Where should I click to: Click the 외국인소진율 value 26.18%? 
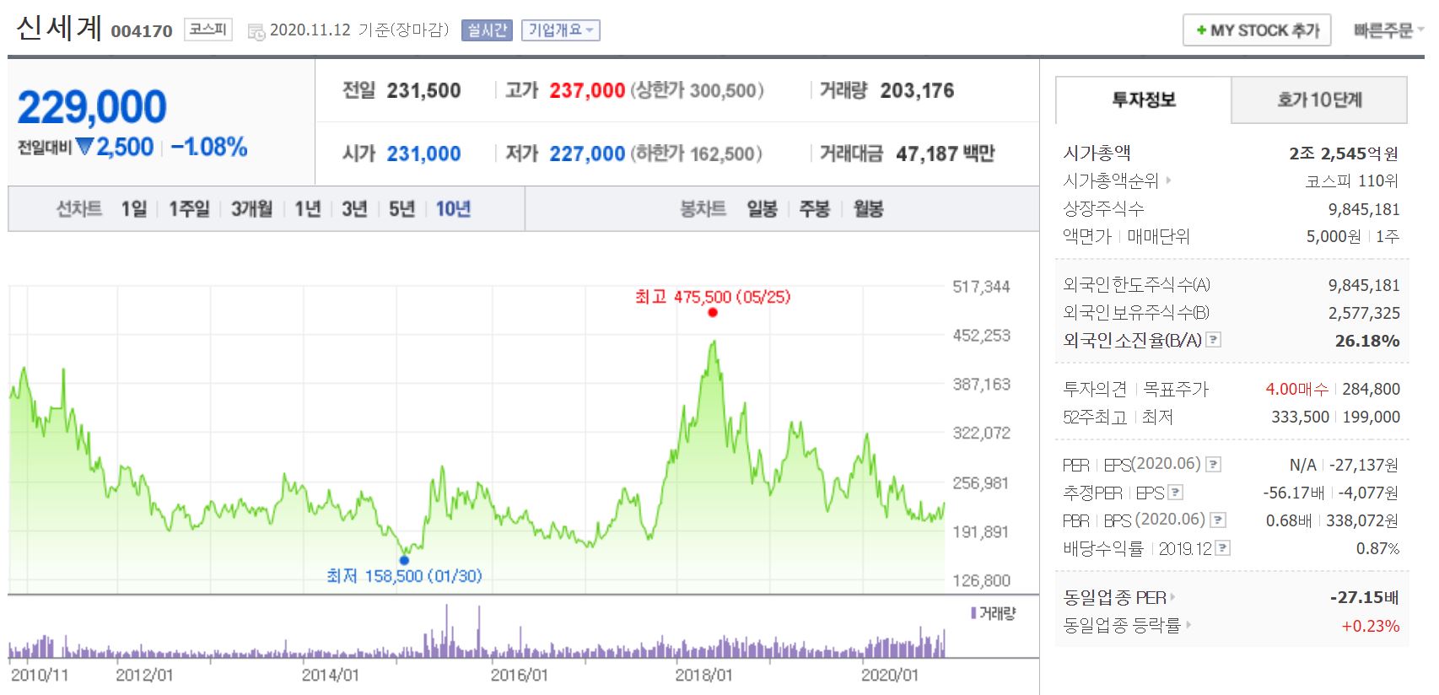[x=1367, y=341]
